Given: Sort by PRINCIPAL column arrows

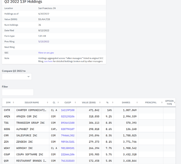Looking at the screenshot, I should tap(162, 103).
